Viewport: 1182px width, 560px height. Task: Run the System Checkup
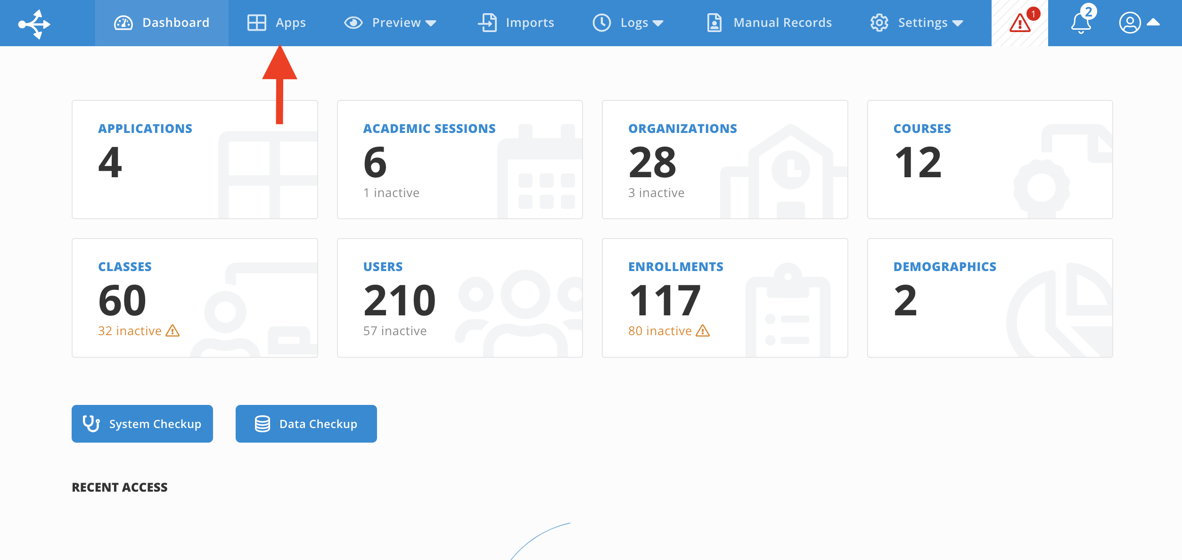(x=142, y=423)
